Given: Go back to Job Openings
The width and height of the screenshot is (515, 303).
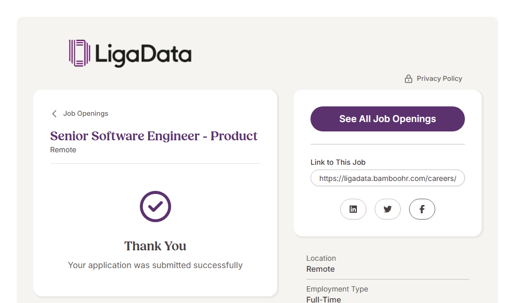Looking at the screenshot, I should 86,114.
